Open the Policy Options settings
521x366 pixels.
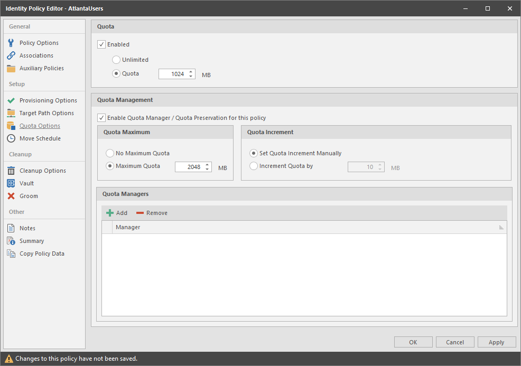point(39,42)
